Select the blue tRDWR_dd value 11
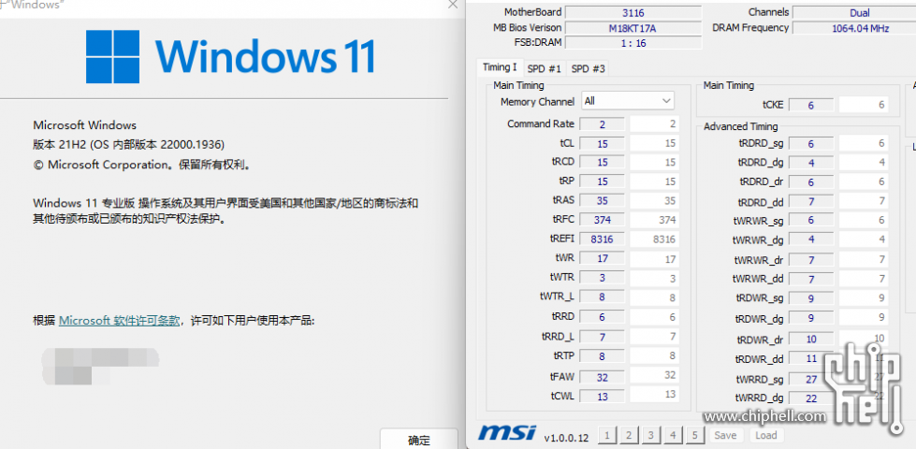Image resolution: width=916 pixels, height=449 pixels. 811,358
